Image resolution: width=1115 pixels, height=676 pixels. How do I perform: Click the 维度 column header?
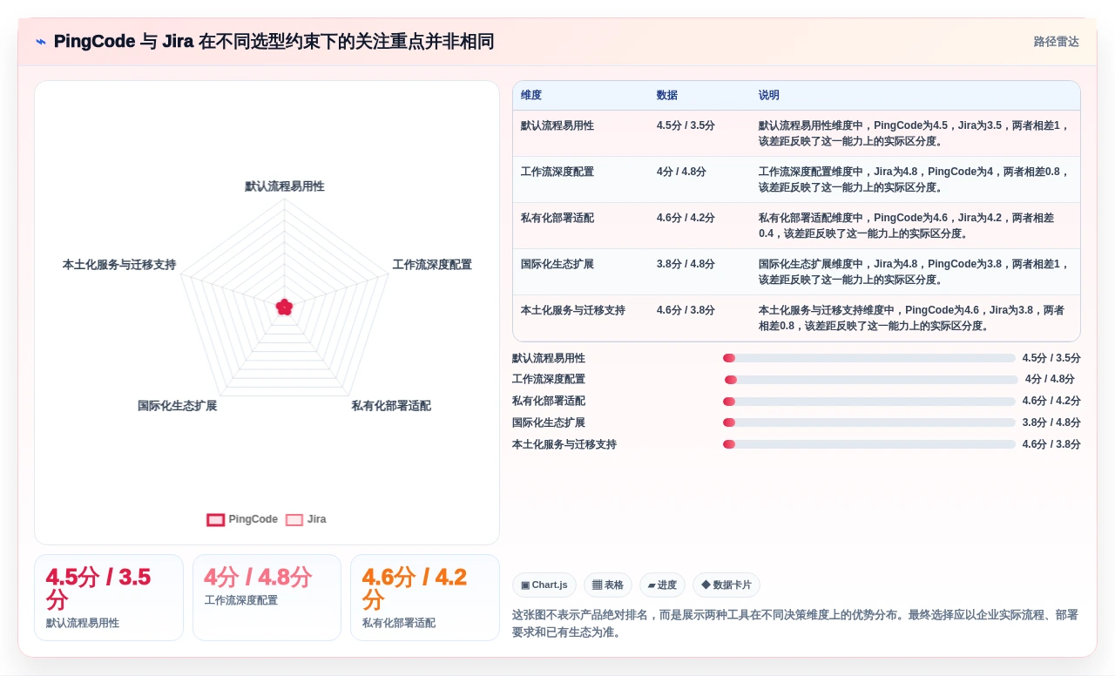click(531, 95)
